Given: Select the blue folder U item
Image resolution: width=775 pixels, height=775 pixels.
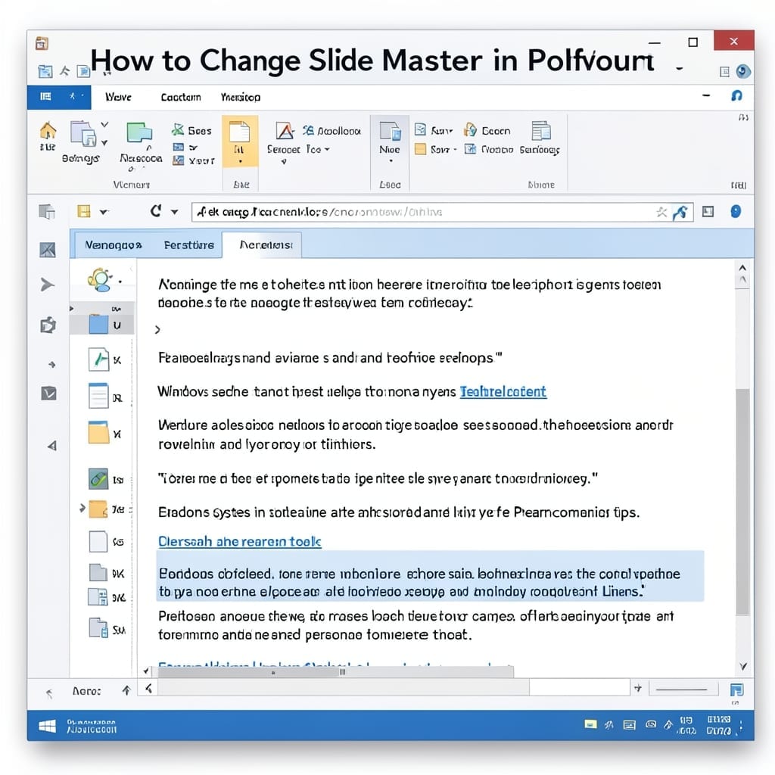Looking at the screenshot, I should pos(102,324).
